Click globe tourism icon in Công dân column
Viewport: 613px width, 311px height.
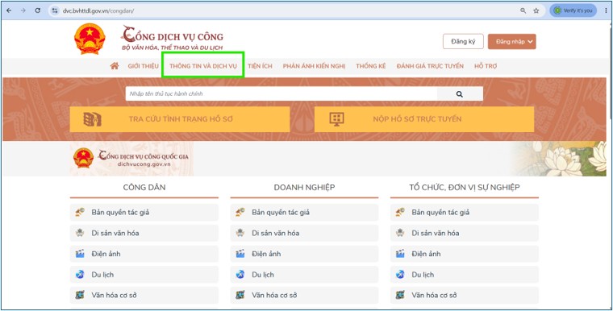click(80, 275)
